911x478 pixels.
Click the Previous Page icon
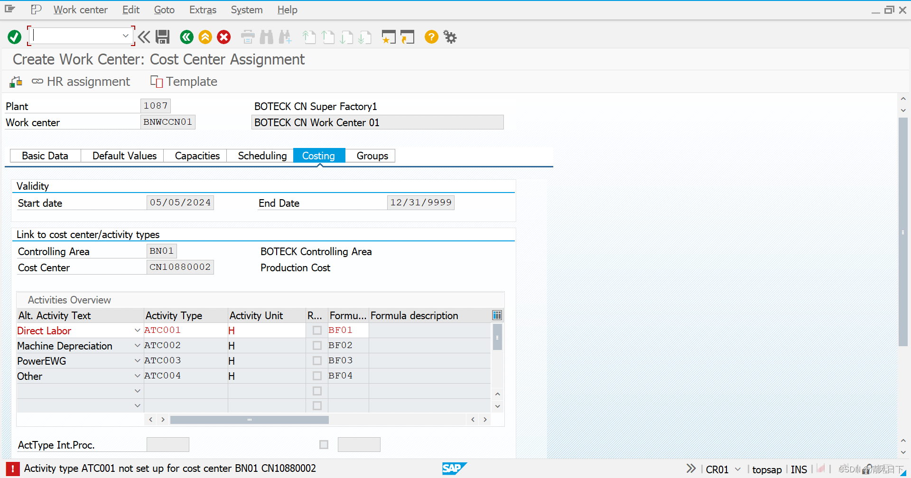(328, 37)
